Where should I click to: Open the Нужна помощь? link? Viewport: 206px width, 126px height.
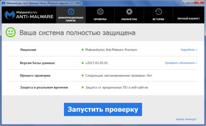tap(186, 119)
